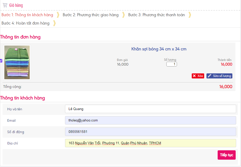Focus the Số lượng quantity field
Image resolution: width=241 pixels, height=167 pixels.
click(172, 64)
